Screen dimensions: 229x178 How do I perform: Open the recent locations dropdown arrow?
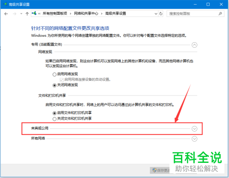coord(21,14)
